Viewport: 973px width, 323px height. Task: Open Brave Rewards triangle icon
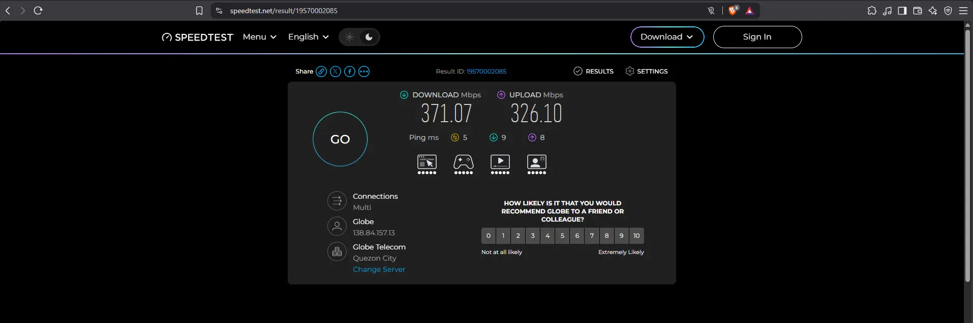(749, 11)
